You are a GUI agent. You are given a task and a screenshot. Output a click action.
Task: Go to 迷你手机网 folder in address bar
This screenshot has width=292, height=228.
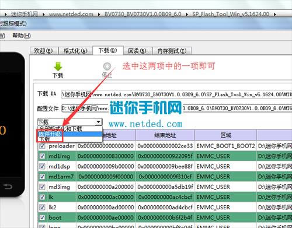24,14
